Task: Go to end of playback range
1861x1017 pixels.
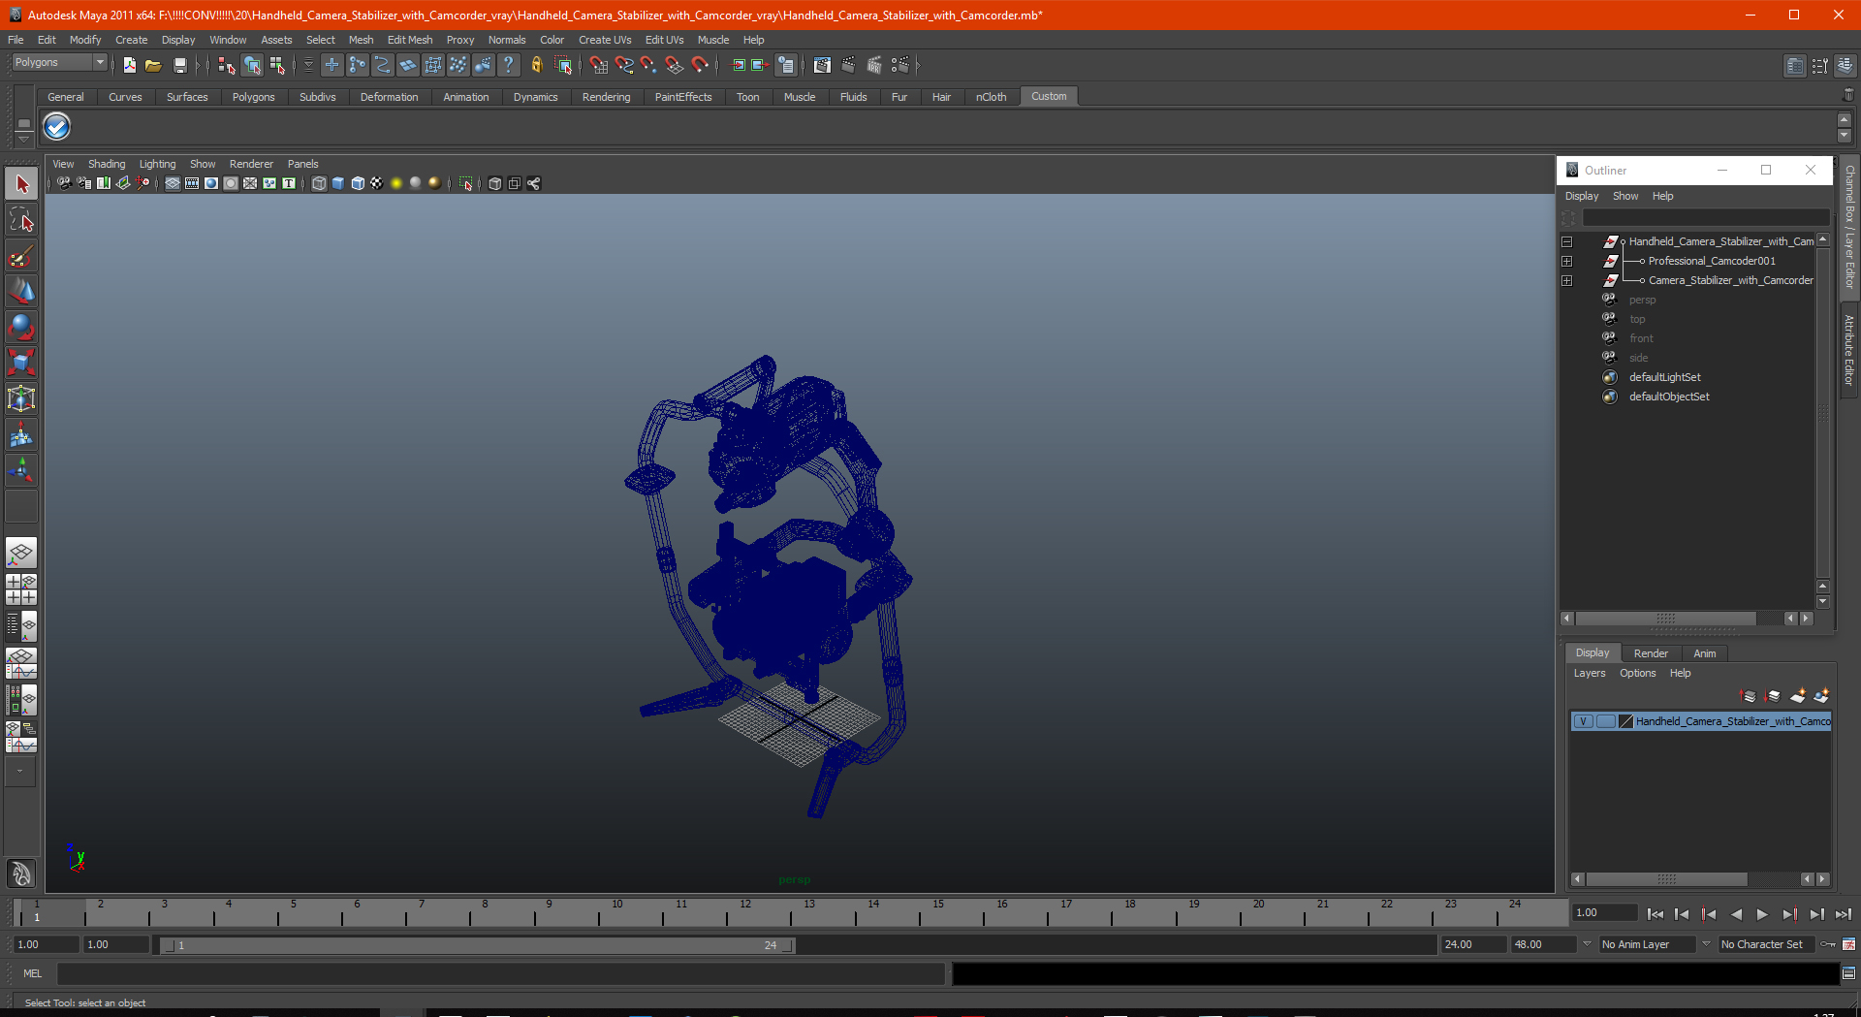Action: pos(1844,913)
